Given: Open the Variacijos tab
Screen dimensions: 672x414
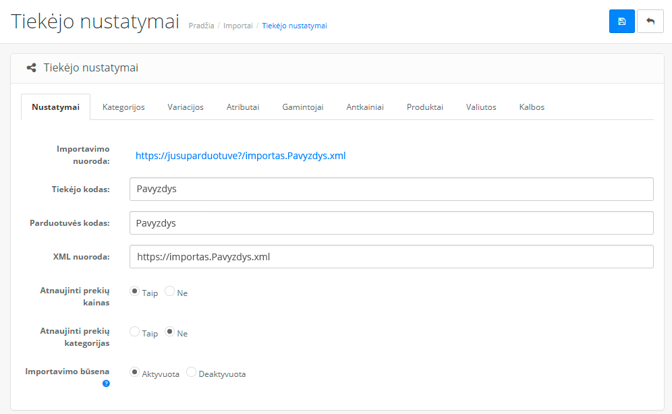Looking at the screenshot, I should point(186,107).
